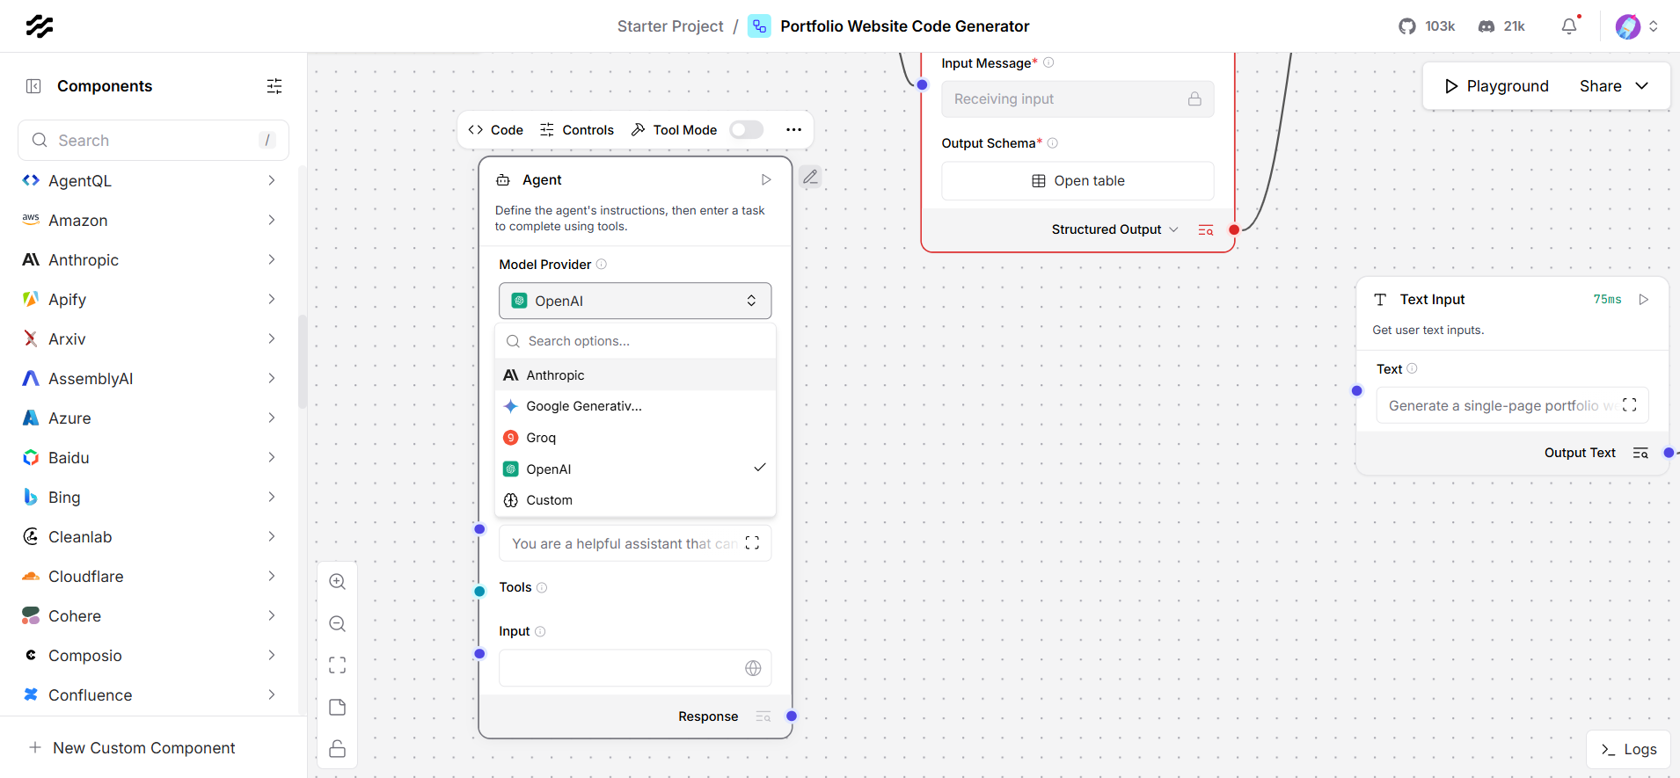Click the Tools info icon
The image size is (1680, 778).
point(542,587)
